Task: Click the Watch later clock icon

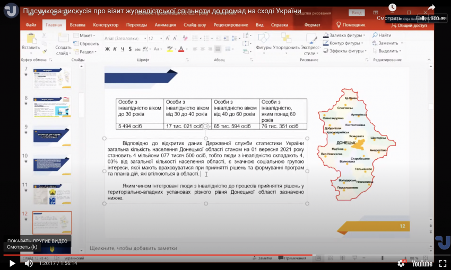Action: click(392, 7)
